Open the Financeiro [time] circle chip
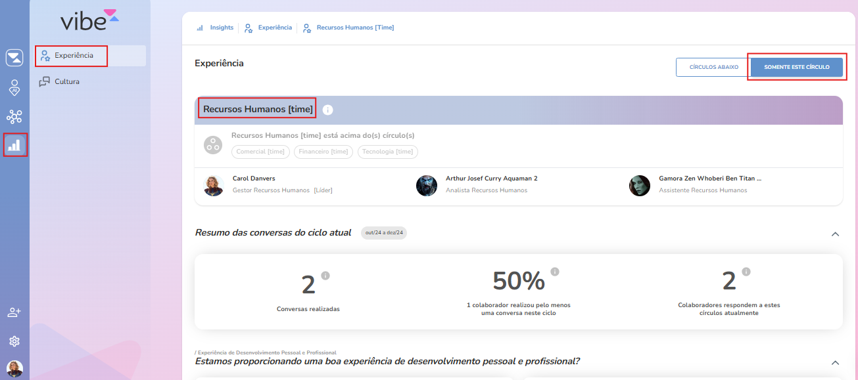This screenshot has height=380, width=858. [323, 152]
